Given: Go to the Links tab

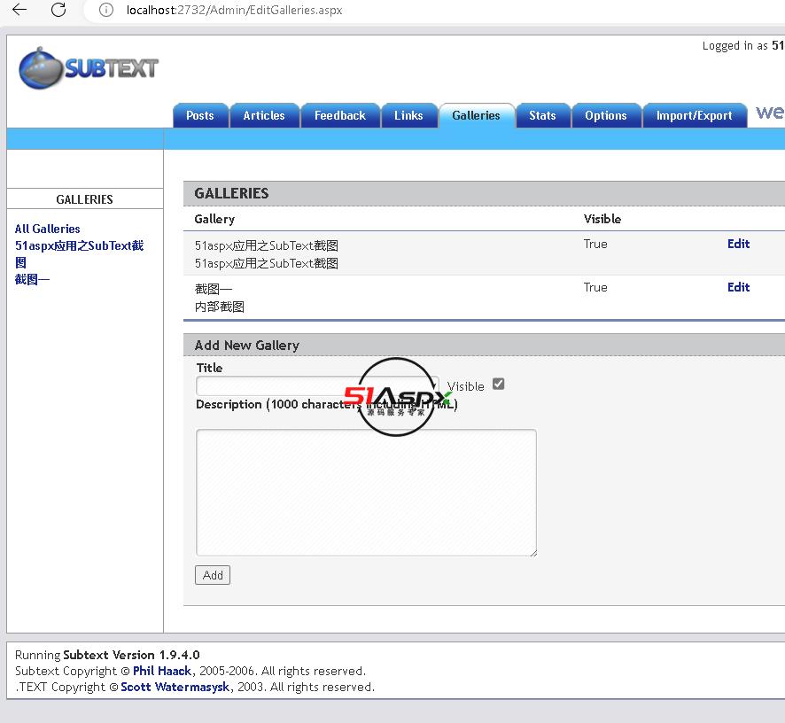Looking at the screenshot, I should 408,115.
